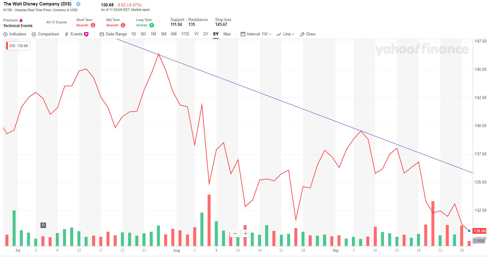Select the YTD range

click(185, 34)
